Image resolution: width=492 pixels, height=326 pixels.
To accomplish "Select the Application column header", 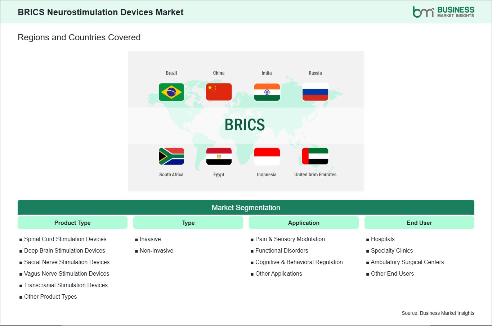I will point(304,223).
